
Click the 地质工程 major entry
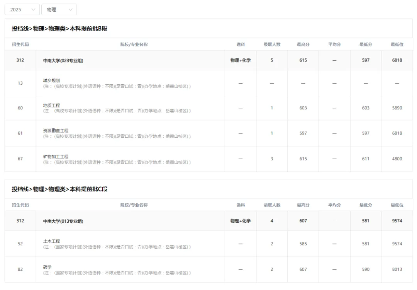(x=51, y=105)
